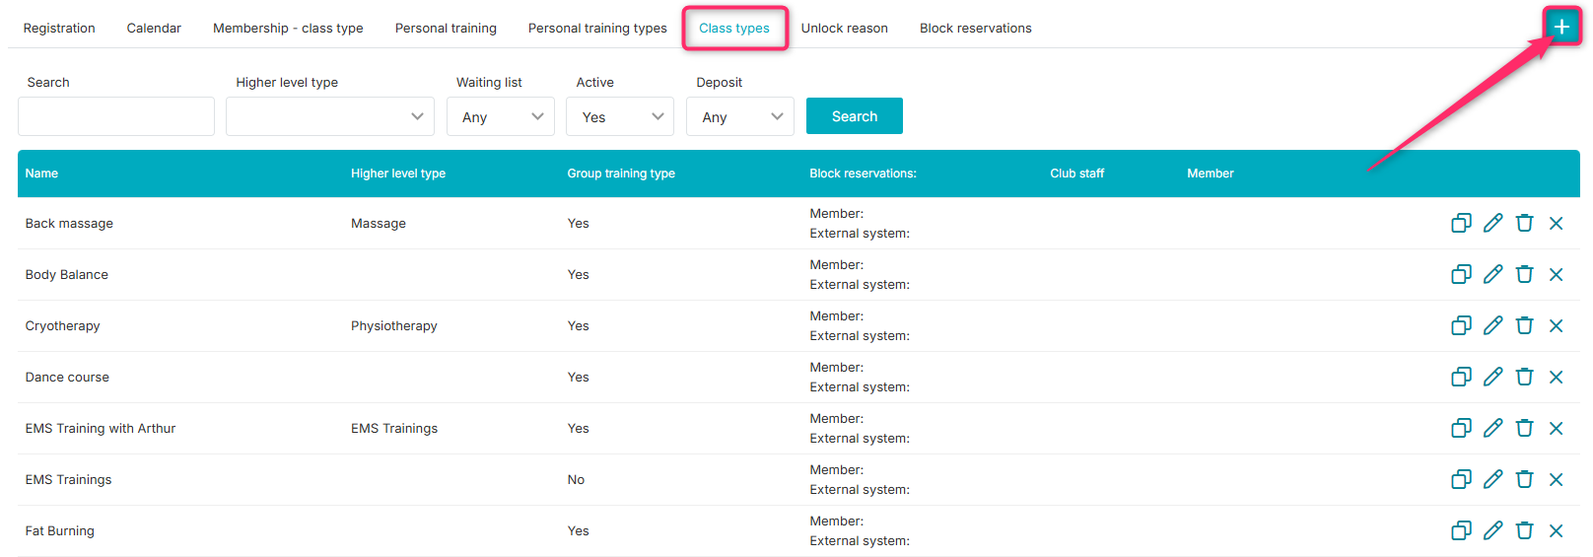Viewport: 1593px width, 557px height.
Task: Copy the Fat Burning class type
Action: [1461, 530]
